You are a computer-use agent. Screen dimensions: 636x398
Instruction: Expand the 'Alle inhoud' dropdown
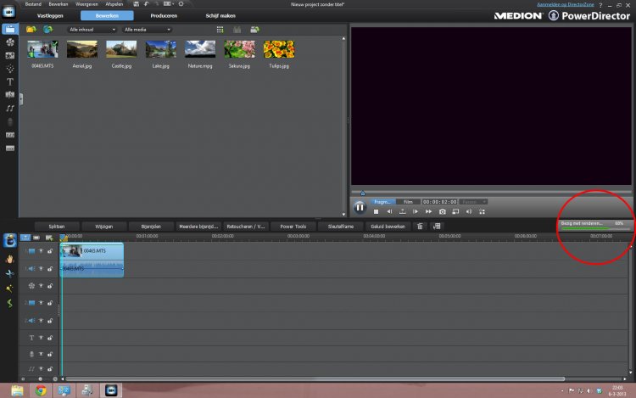coord(92,30)
